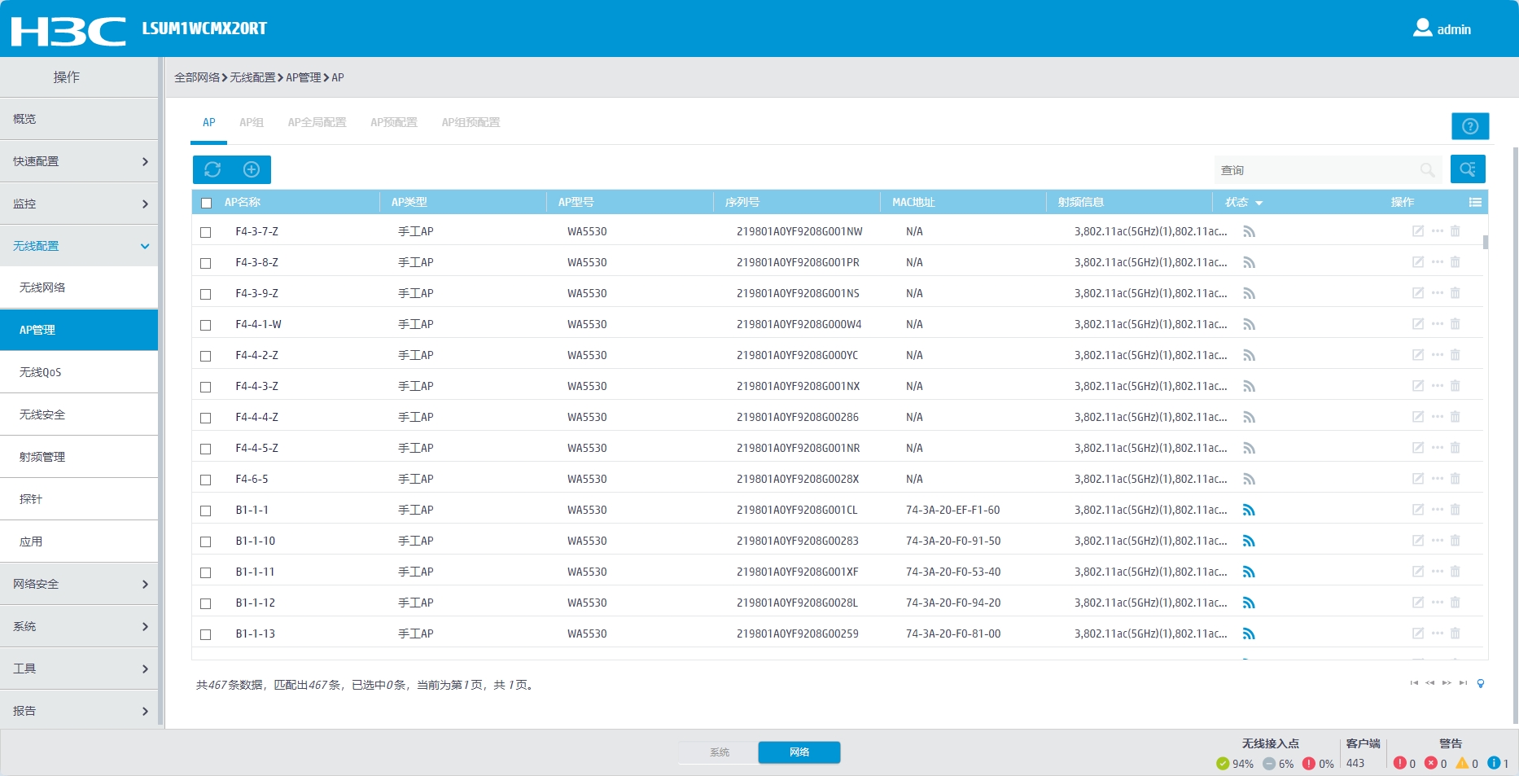Screen dimensions: 1519x776
Task: Open more options for F4-4-1-W row
Action: [x=1437, y=324]
